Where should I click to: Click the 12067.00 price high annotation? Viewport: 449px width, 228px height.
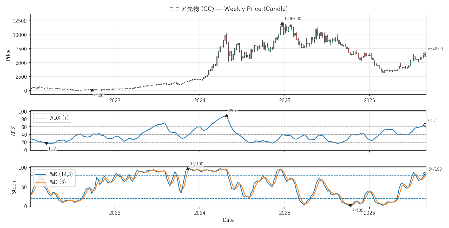click(x=293, y=19)
